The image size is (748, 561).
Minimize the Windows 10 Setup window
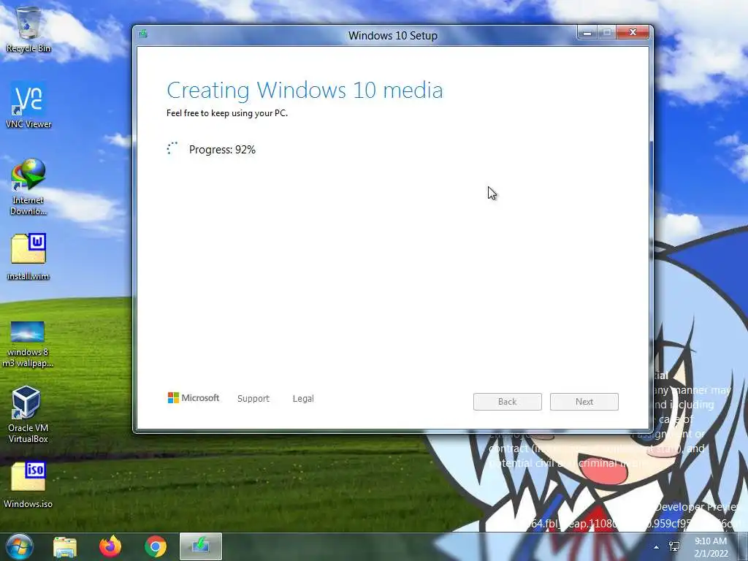(x=587, y=33)
